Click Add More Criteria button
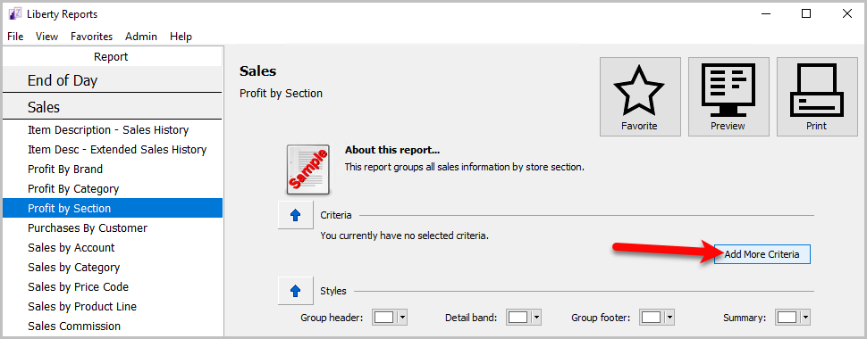This screenshot has width=867, height=339. (762, 254)
